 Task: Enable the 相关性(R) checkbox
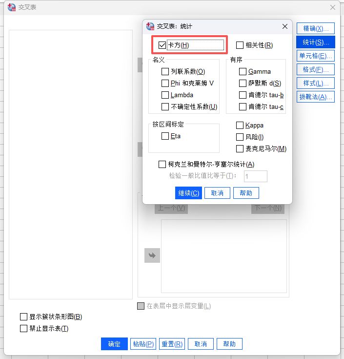click(x=240, y=45)
